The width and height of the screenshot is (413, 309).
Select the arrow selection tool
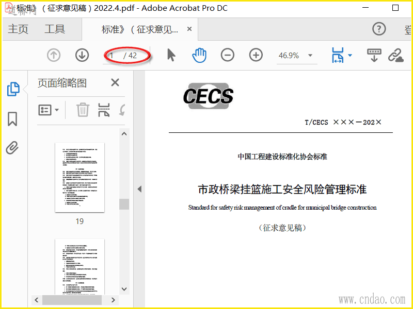click(171, 55)
